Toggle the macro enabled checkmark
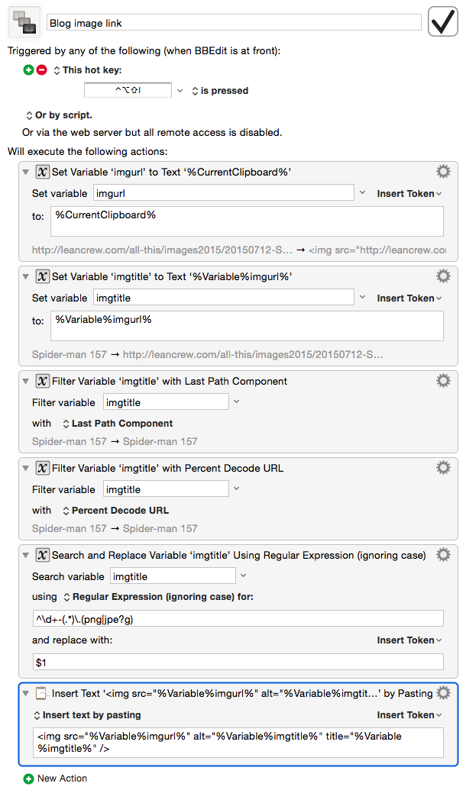 [442, 21]
